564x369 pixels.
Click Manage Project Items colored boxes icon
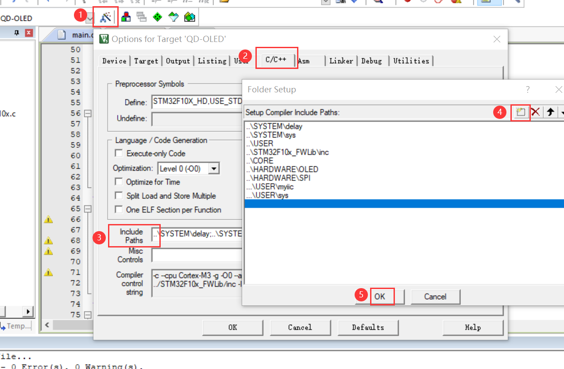pos(126,17)
